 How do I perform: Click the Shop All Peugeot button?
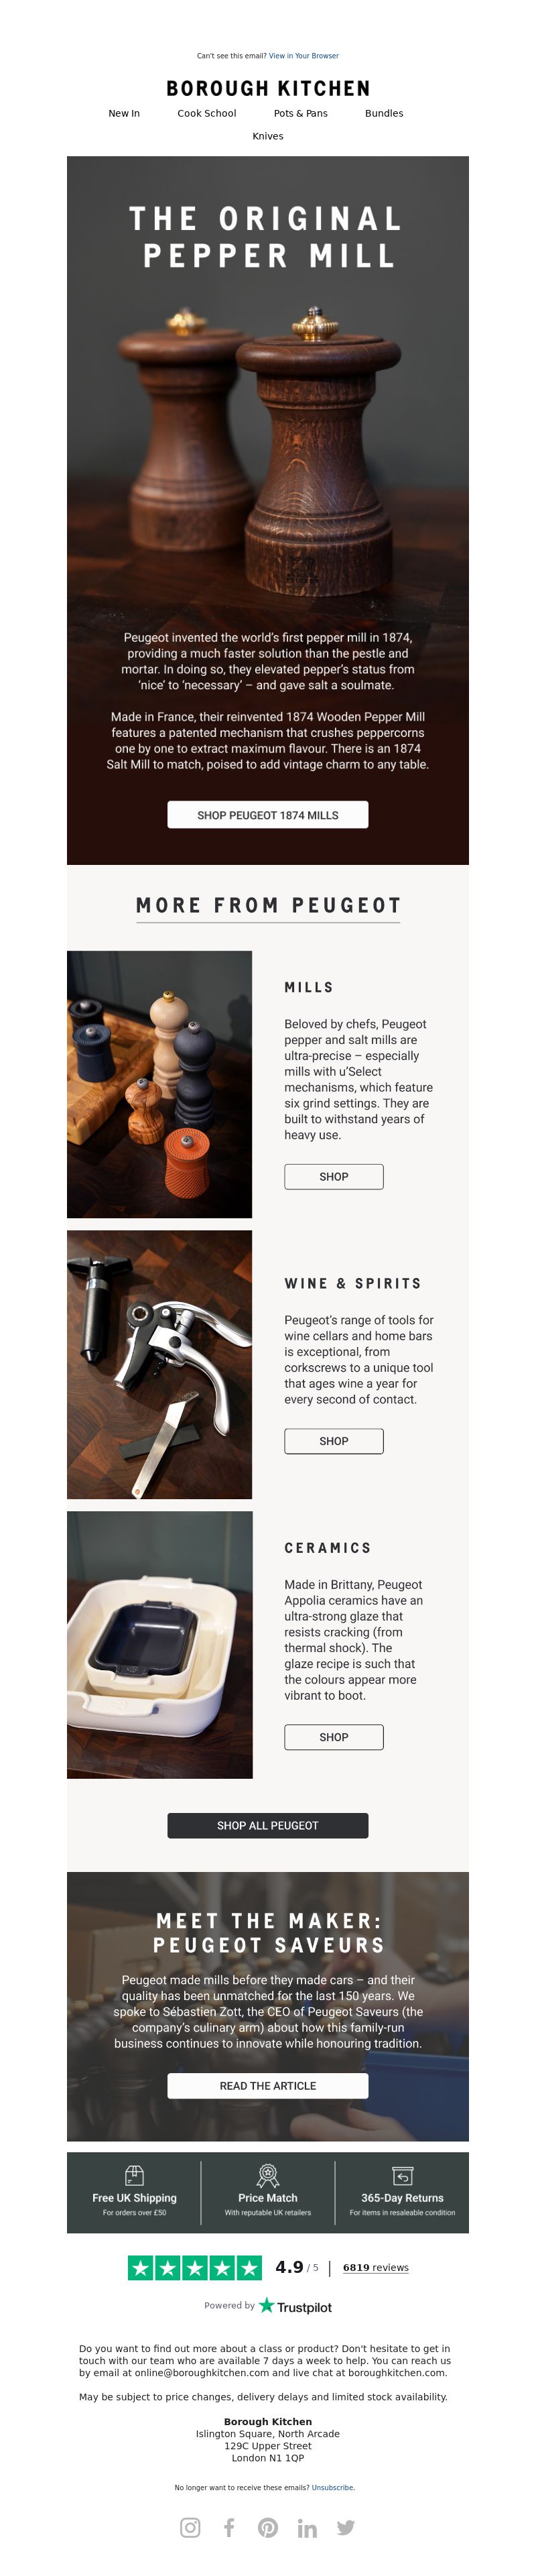268,1824
